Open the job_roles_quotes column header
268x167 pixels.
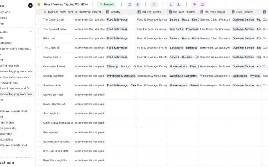coord(215,12)
